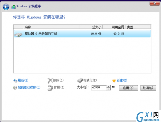Decrease size with the spinner down arrow
The height and width of the screenshot is (122, 161).
pos(109,89)
